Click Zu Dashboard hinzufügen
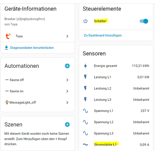This screenshot has width=155, height=151. (x=103, y=35)
